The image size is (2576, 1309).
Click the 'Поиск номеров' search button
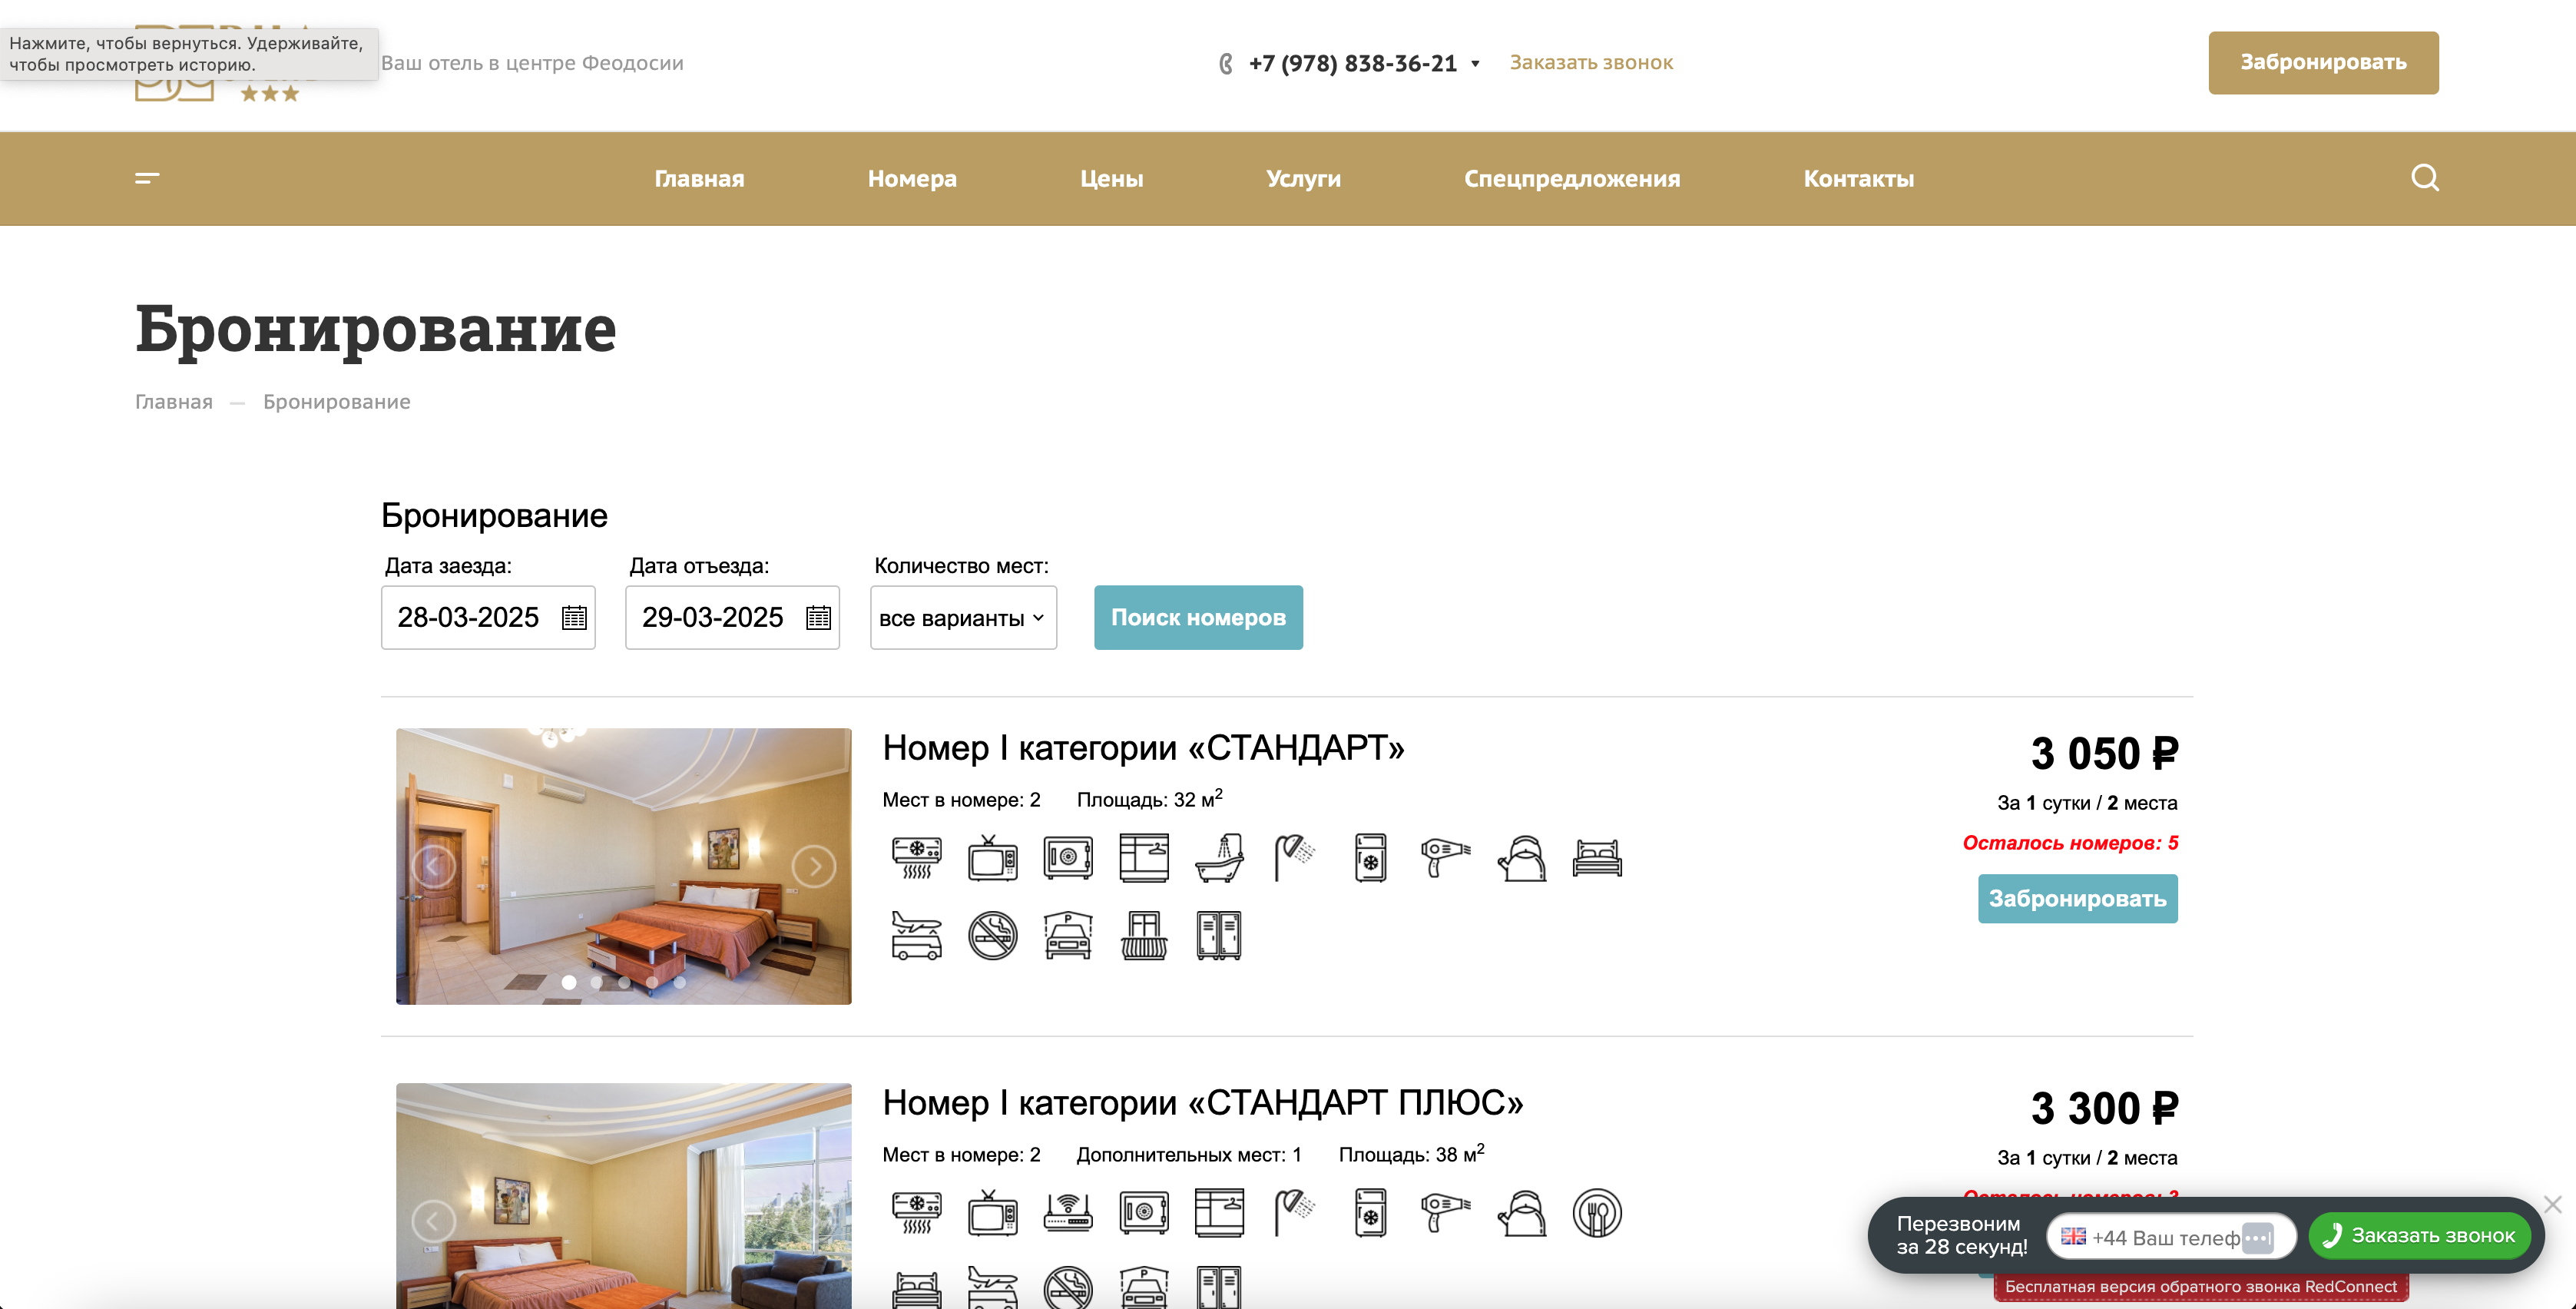click(x=1198, y=617)
